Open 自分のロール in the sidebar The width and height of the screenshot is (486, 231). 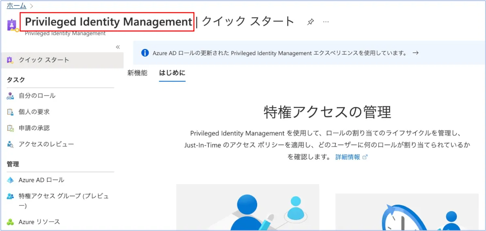[x=37, y=96]
